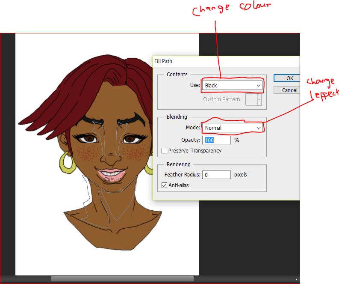Click the scroll-right arrow at the bottom
Screen dimensions: 339x284
tap(296, 279)
